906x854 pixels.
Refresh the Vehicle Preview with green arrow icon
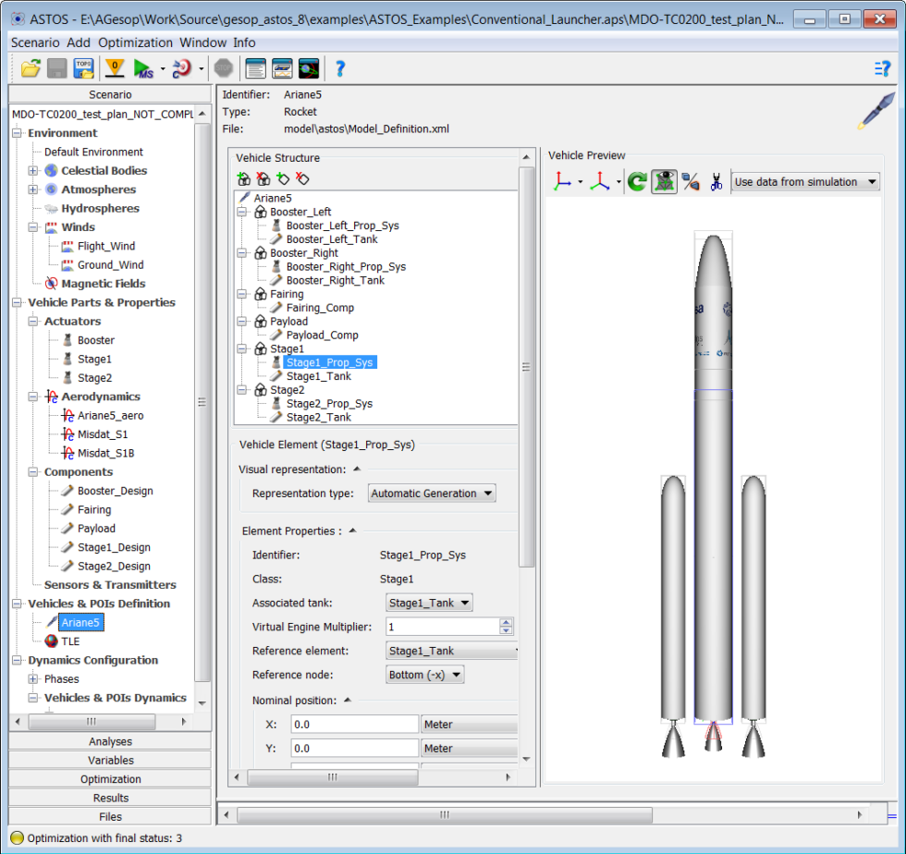636,181
